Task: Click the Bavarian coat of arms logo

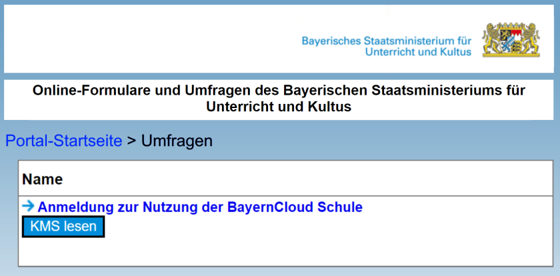Action: [511, 39]
